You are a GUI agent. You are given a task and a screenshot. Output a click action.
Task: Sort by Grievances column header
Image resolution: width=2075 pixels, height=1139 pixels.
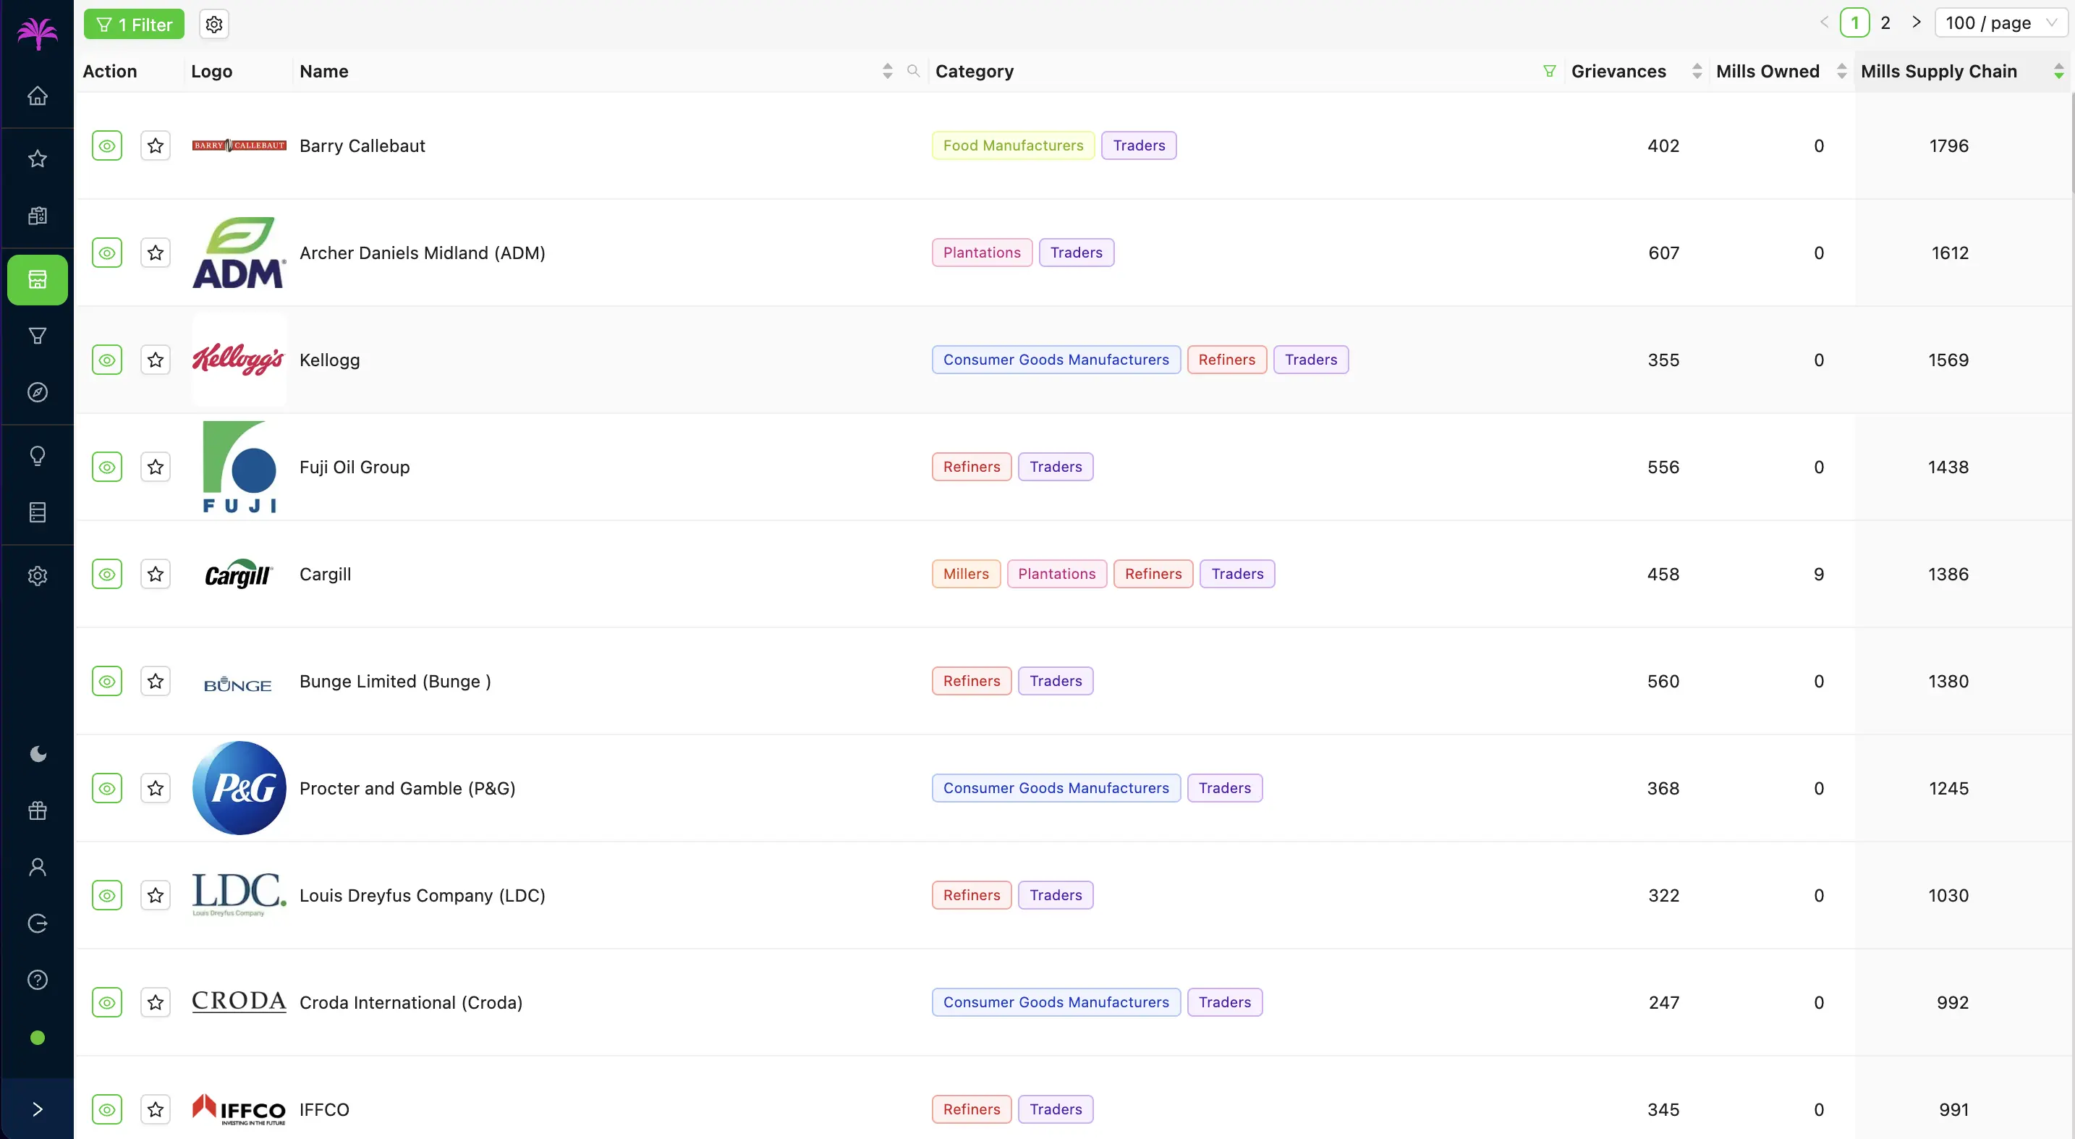(1618, 71)
